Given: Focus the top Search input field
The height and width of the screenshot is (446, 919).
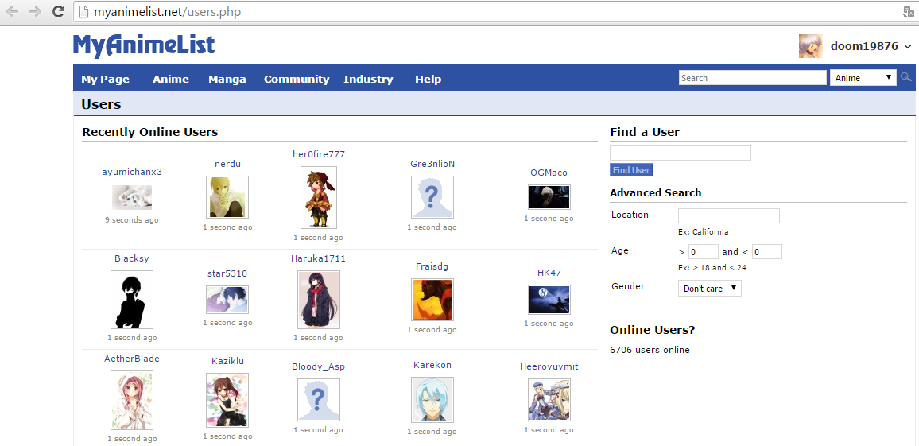Looking at the screenshot, I should [x=753, y=77].
